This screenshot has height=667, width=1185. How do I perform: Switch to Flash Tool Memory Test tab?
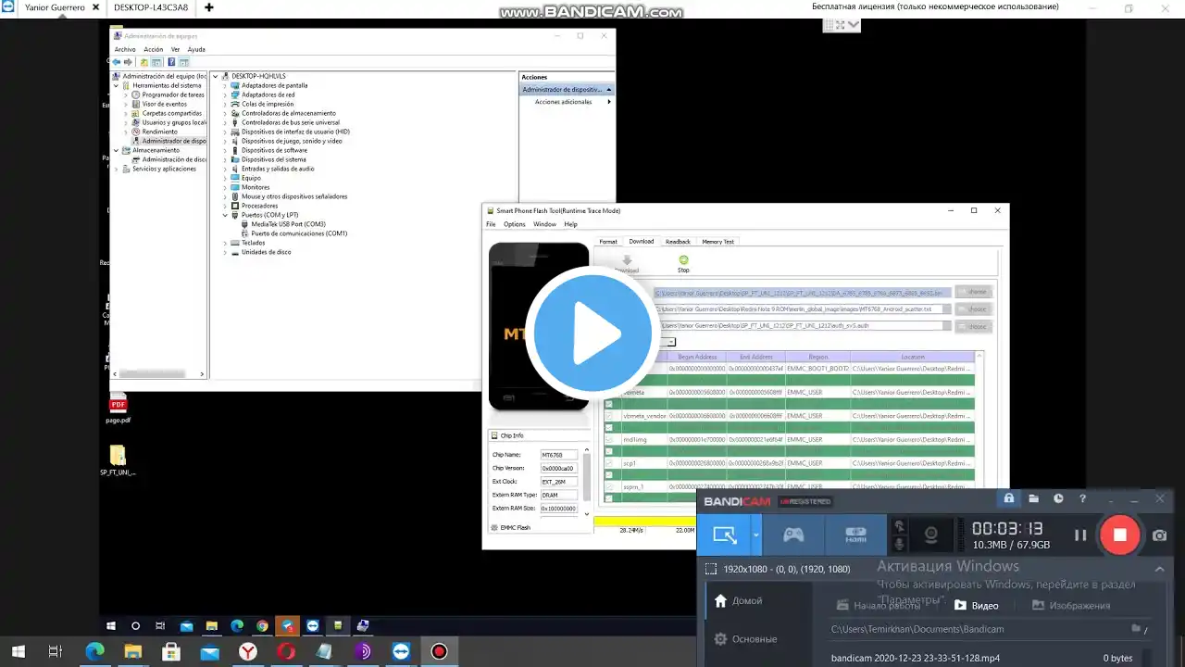[717, 241]
